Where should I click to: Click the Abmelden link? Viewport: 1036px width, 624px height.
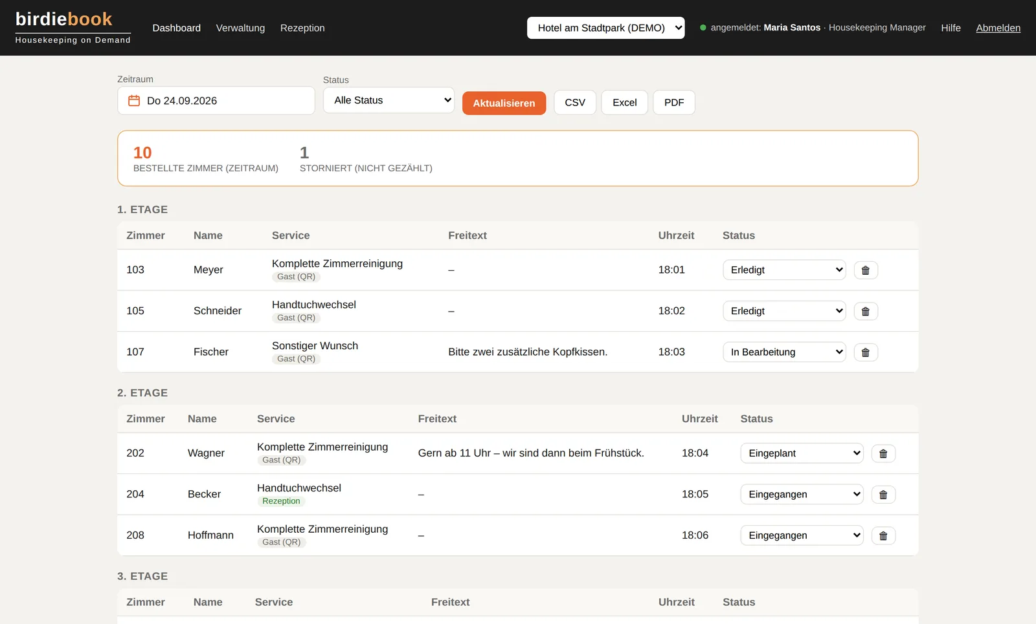998,28
